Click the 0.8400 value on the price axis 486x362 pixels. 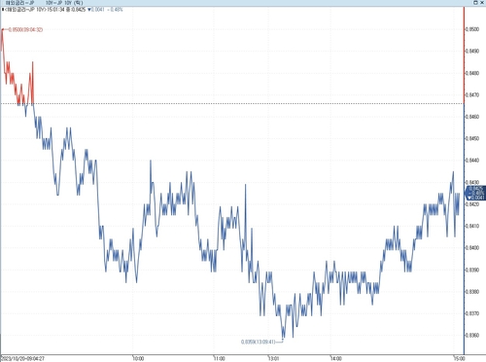pyautogui.click(x=472, y=248)
